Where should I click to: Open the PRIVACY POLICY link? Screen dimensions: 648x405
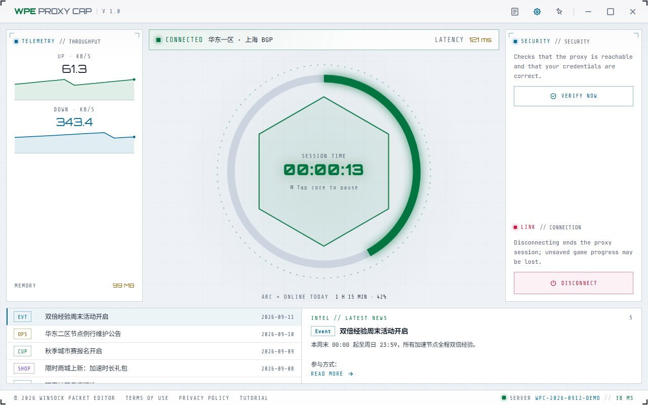point(204,398)
